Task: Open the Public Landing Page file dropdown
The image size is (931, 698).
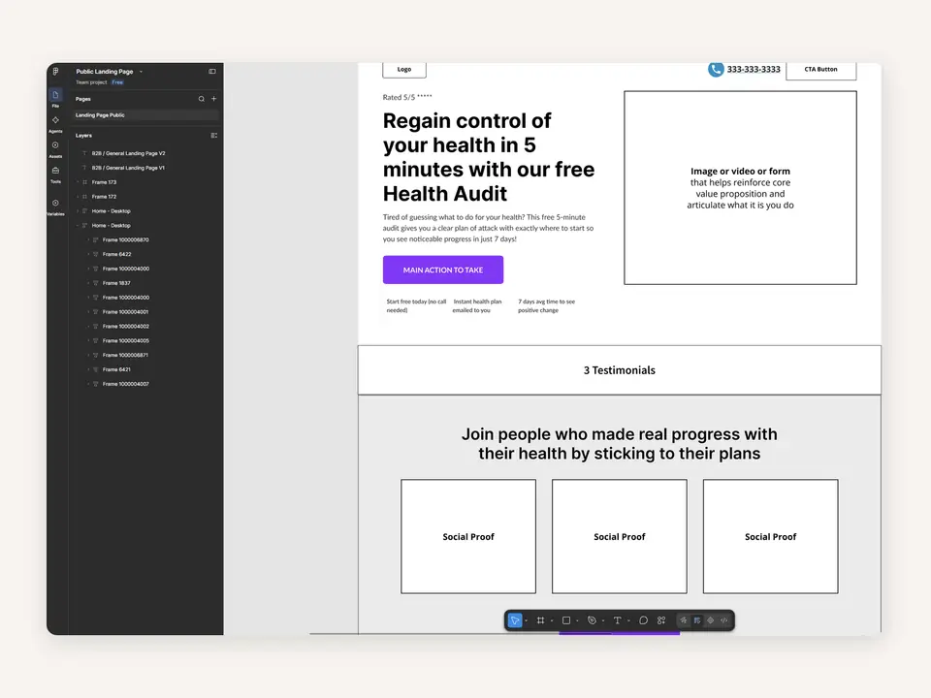Action: coord(141,71)
